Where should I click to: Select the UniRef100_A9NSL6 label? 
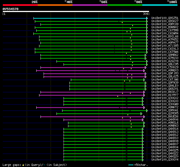[x=165, y=123]
